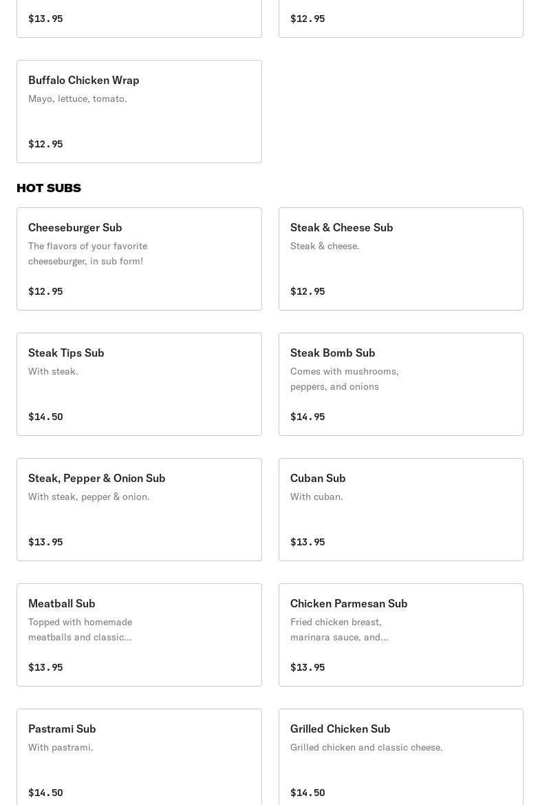The image size is (540, 805).
Task: Choose the Steak Bomb Sub card
Action: click(x=400, y=384)
